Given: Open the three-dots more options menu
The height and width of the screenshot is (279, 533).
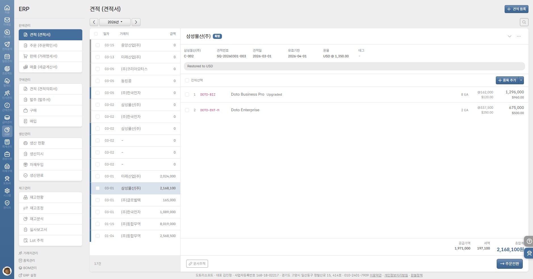Looking at the screenshot, I should (519, 36).
